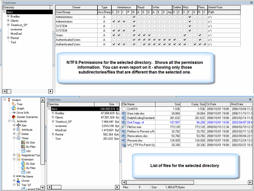
Task: Select the Analysis magnifier icon
Action: [14, 121]
